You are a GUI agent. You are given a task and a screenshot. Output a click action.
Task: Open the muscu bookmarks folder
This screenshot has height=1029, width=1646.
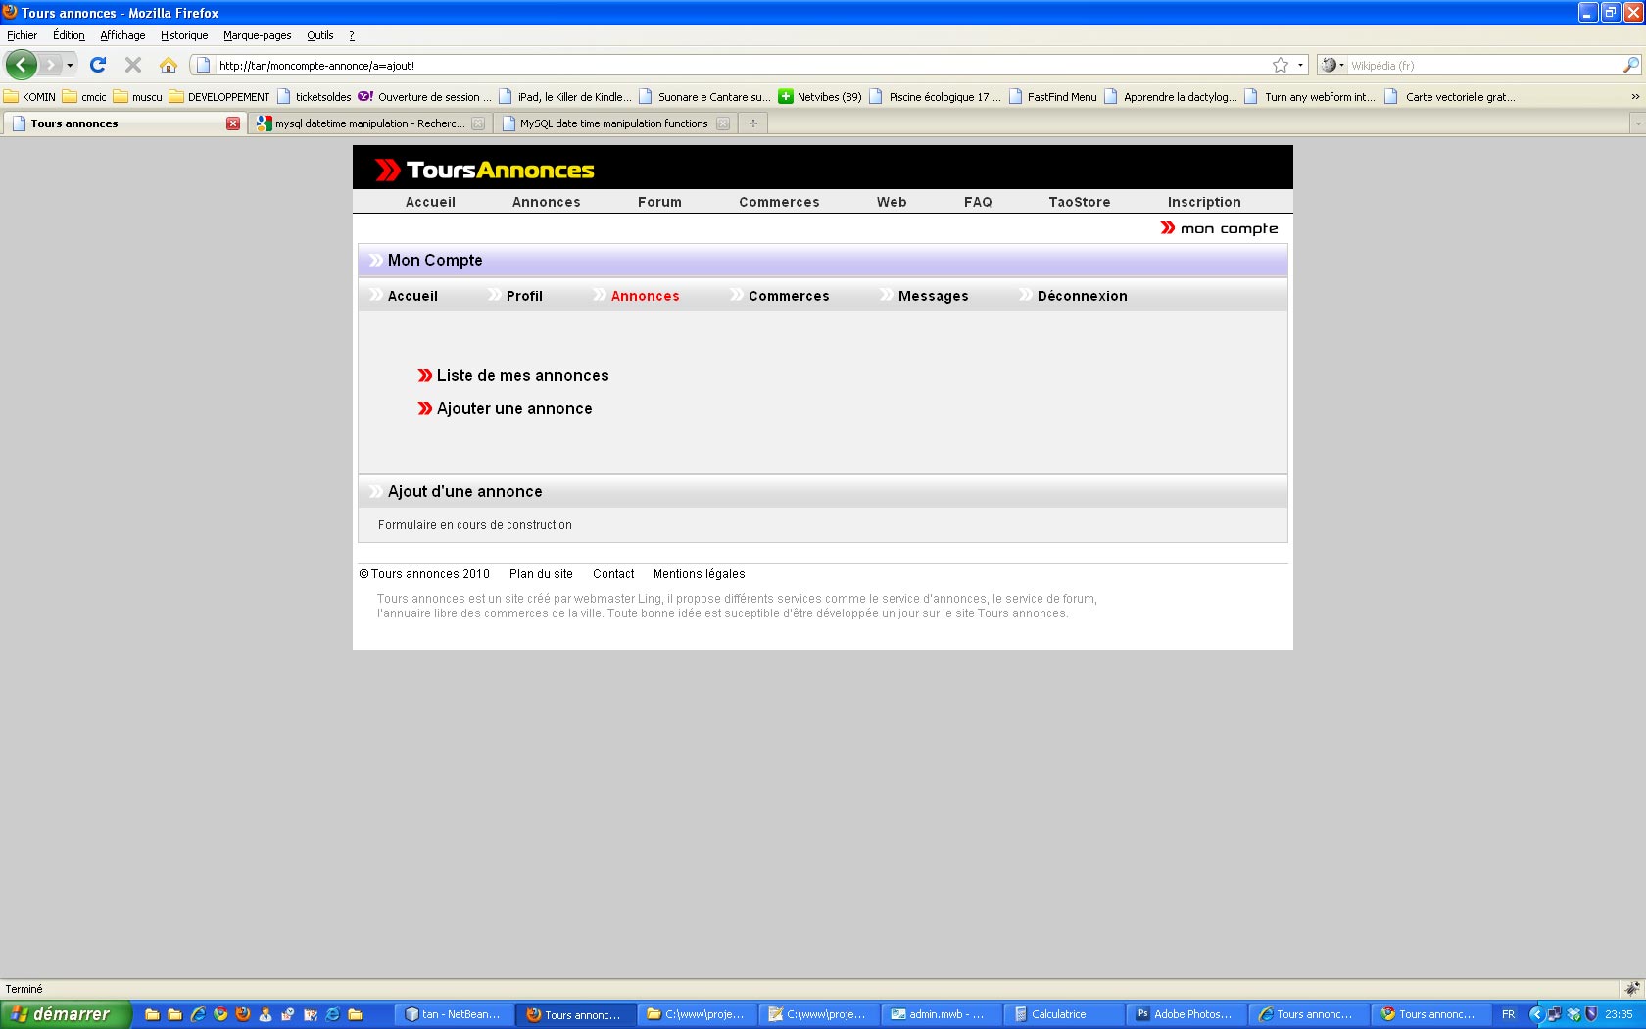click(138, 97)
